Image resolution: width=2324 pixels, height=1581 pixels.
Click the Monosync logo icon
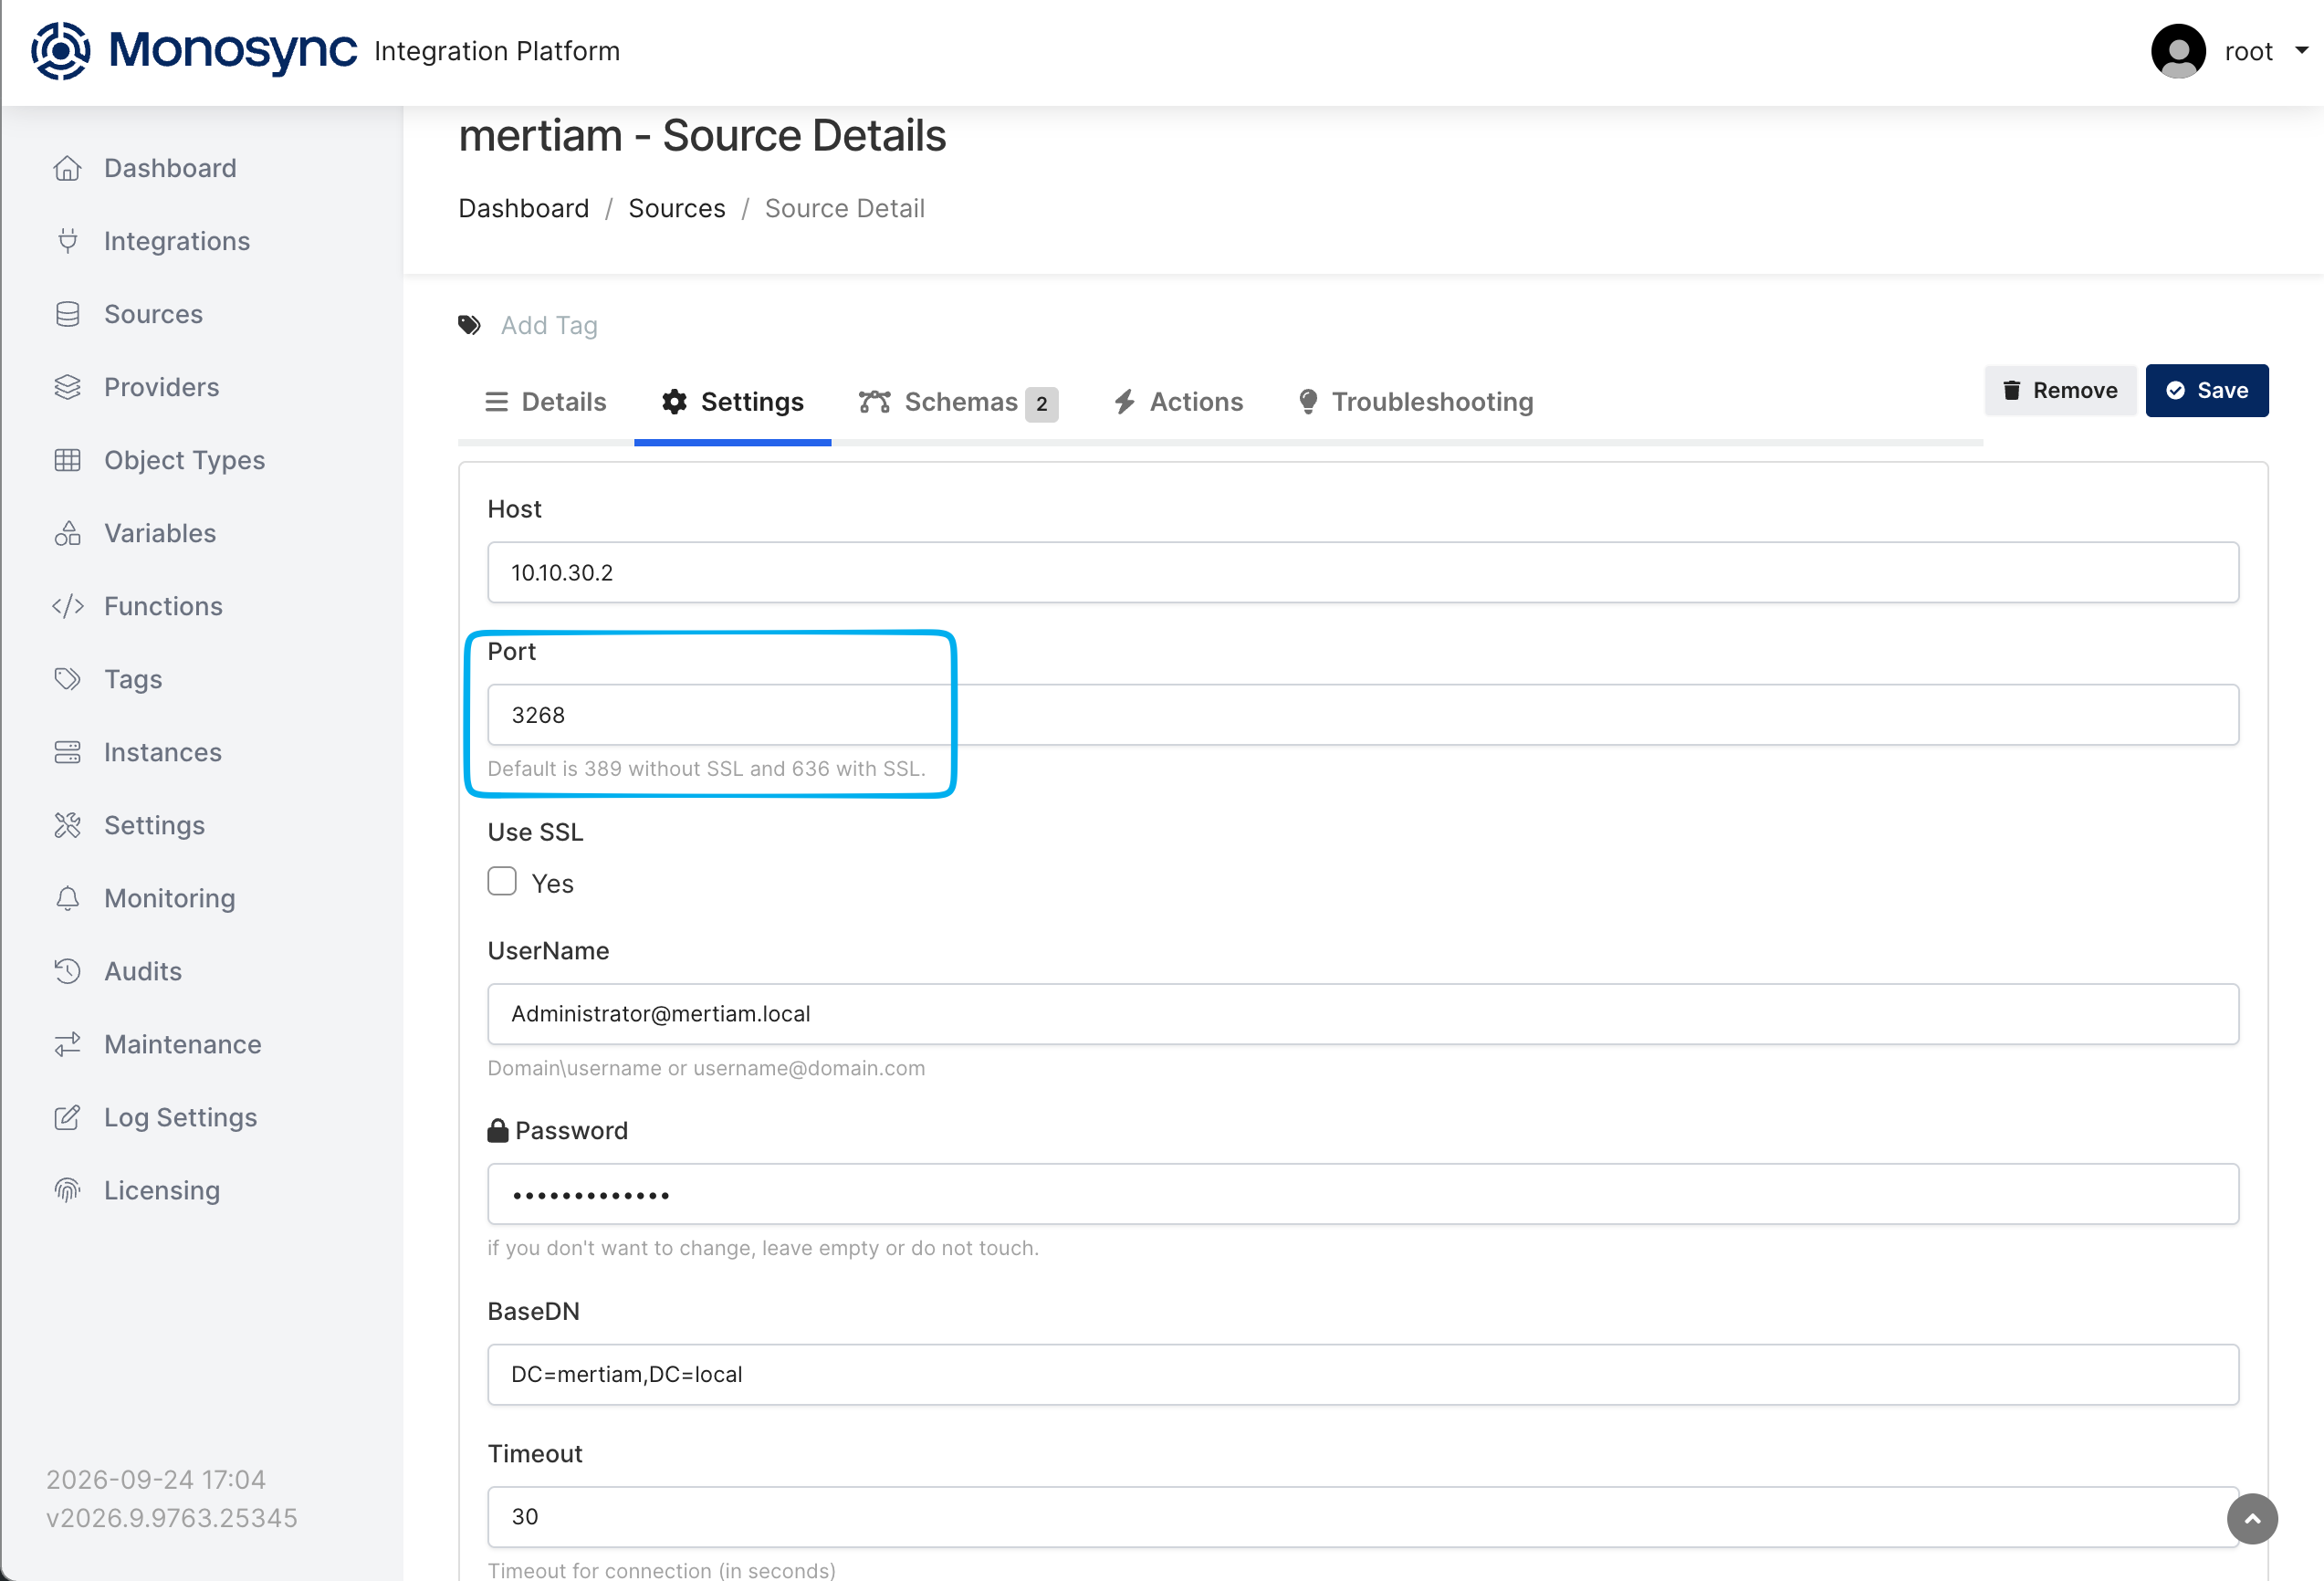[61, 50]
